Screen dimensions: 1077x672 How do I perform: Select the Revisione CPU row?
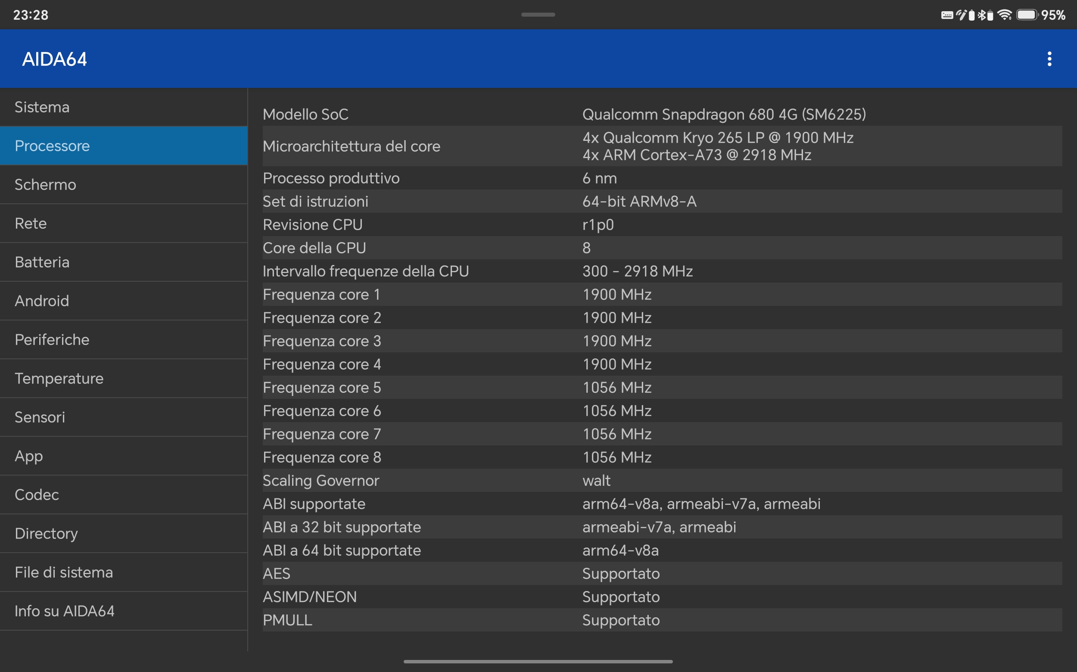[662, 225]
